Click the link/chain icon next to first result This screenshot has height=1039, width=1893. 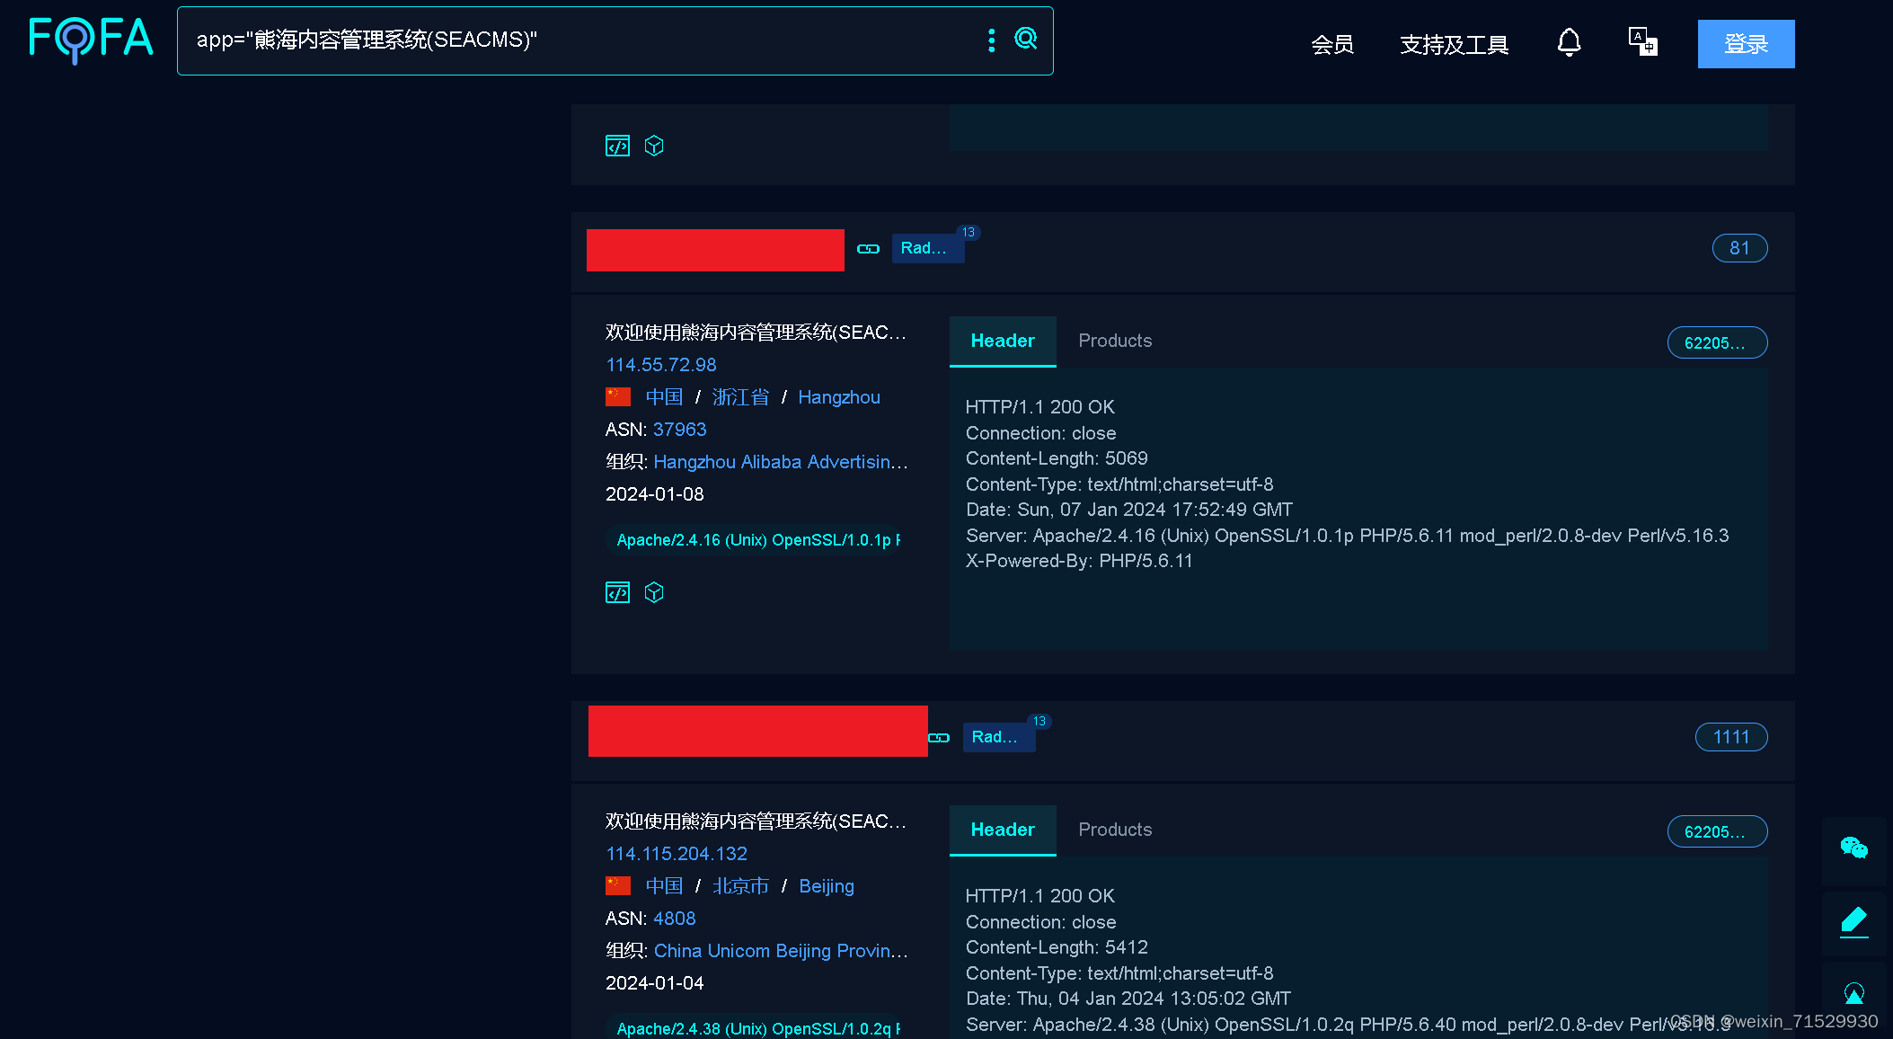pos(869,247)
